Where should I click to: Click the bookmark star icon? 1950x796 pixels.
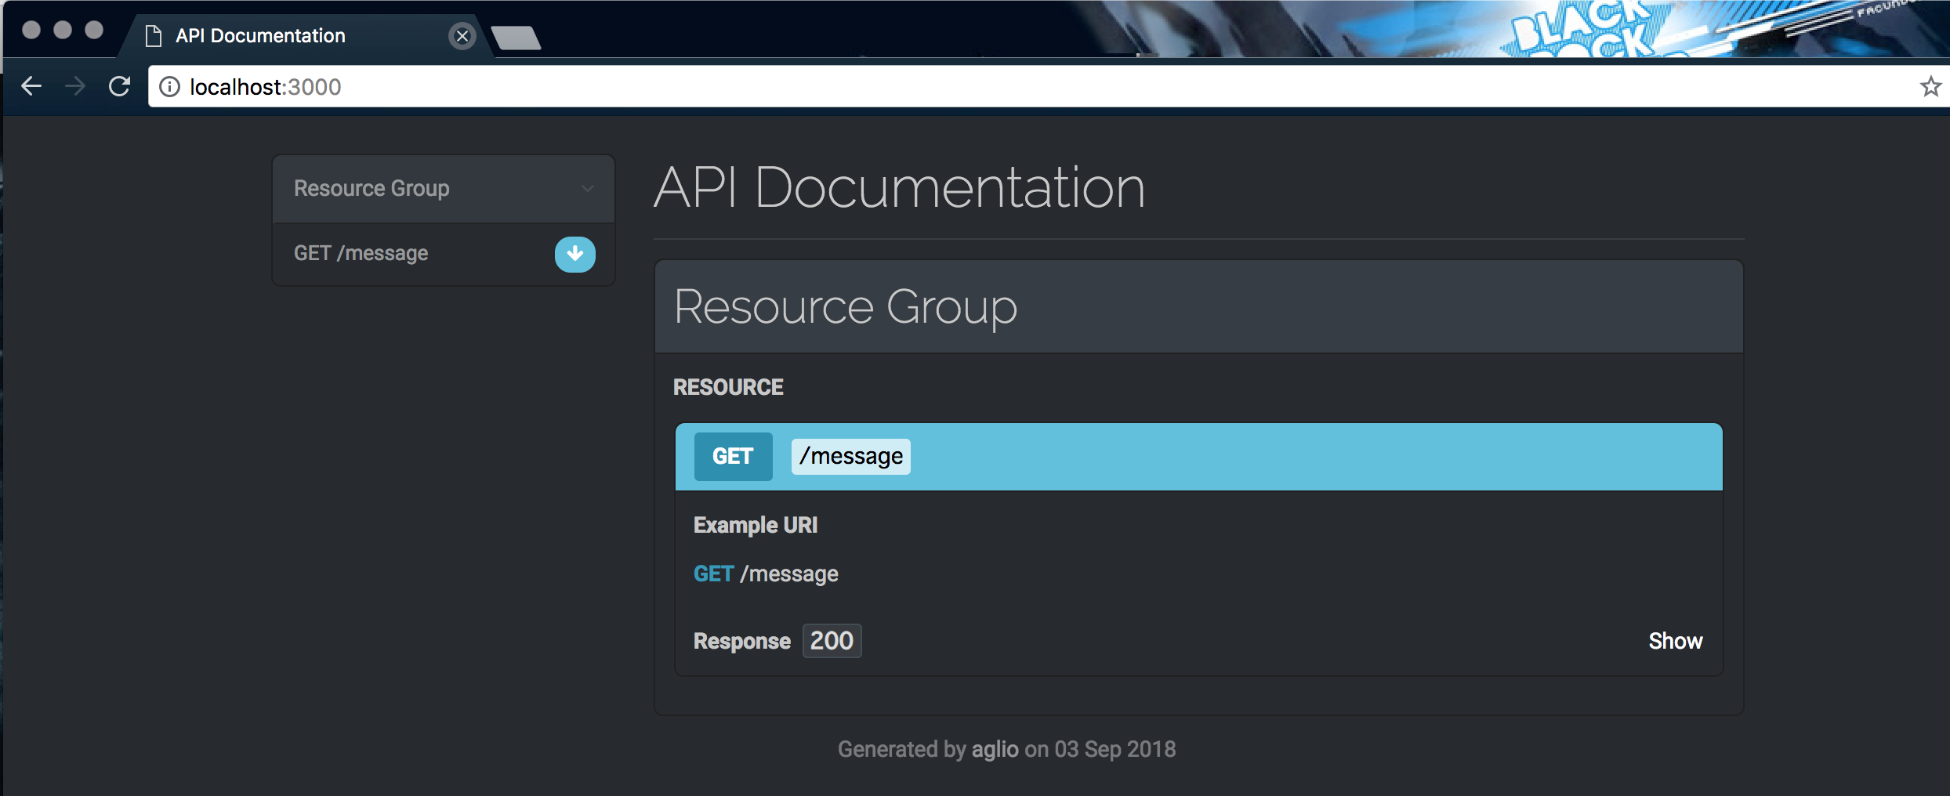click(x=1930, y=86)
